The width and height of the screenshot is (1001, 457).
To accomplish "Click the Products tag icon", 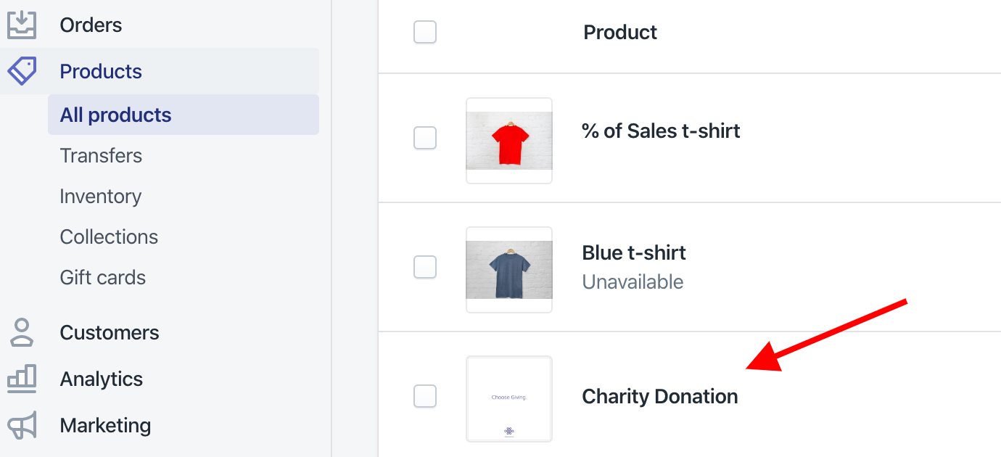I will point(22,71).
